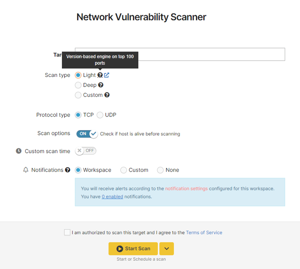Click the bell icon next to Notifications
Image resolution: width=300 pixels, height=269 pixels.
coord(26,170)
